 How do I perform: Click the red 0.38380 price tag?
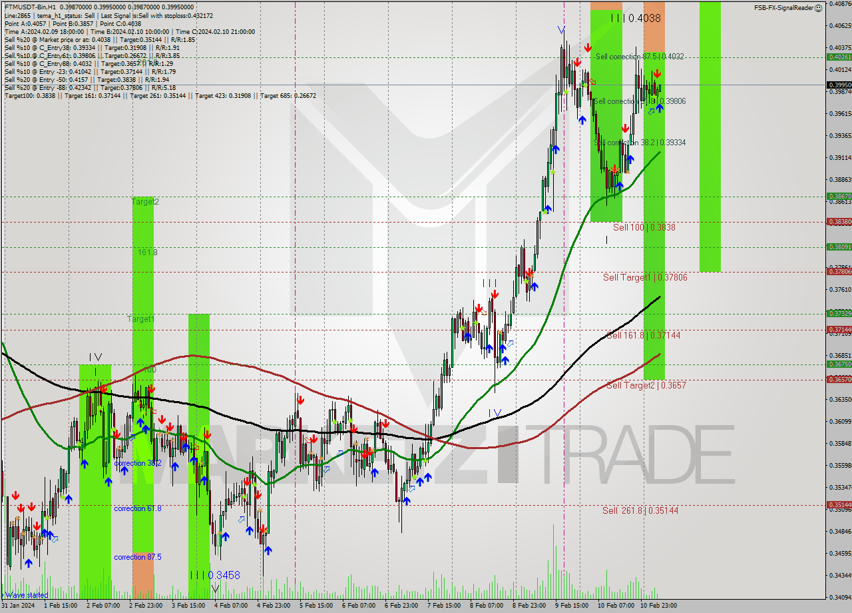click(x=839, y=222)
